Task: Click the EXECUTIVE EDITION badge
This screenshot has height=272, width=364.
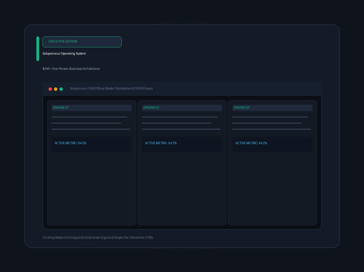Action: pos(82,42)
